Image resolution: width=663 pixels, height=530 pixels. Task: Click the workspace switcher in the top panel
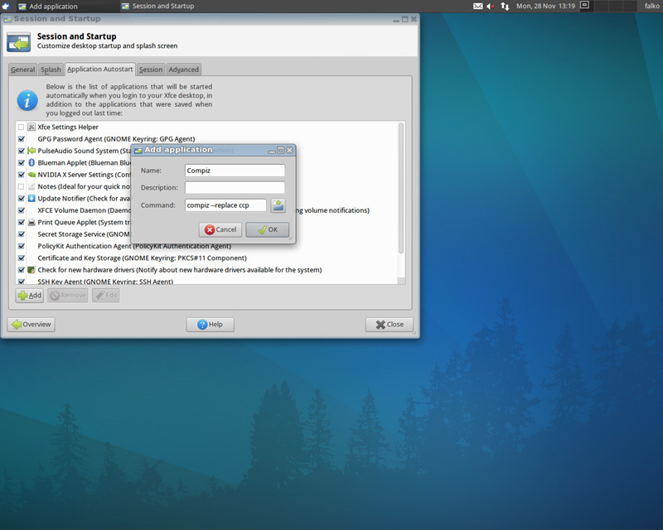584,6
